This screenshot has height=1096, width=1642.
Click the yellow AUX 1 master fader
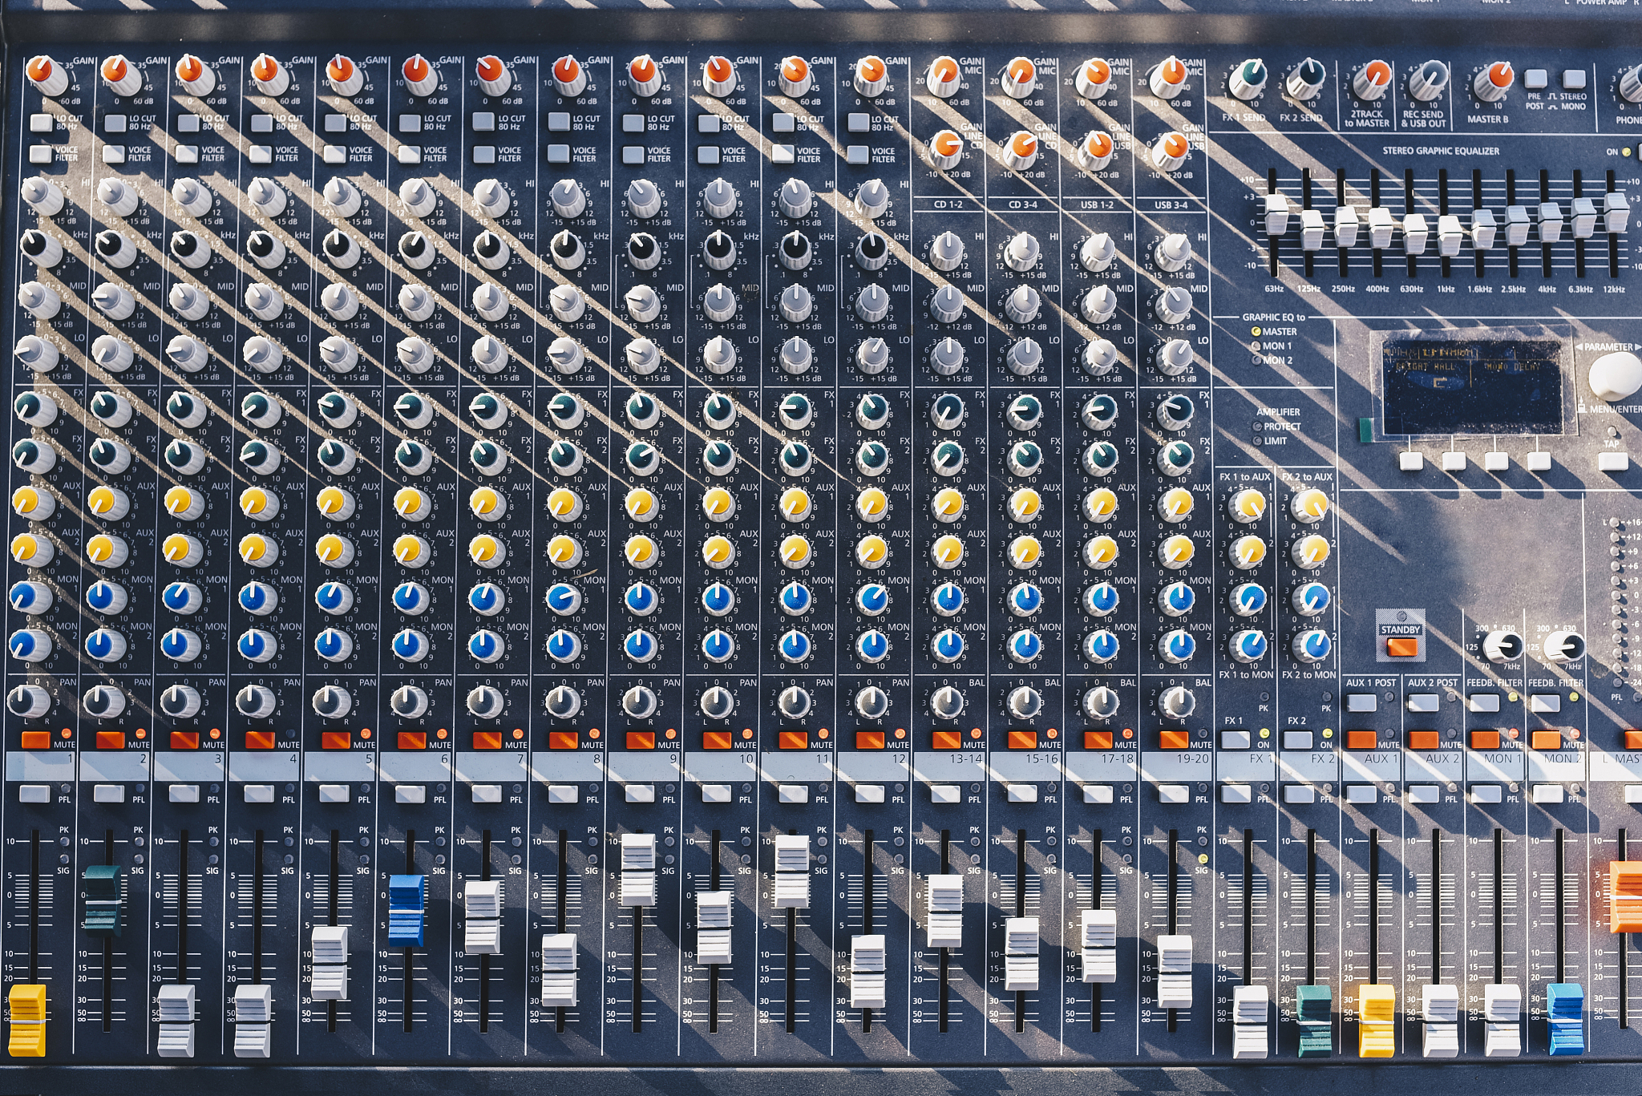click(1376, 1020)
